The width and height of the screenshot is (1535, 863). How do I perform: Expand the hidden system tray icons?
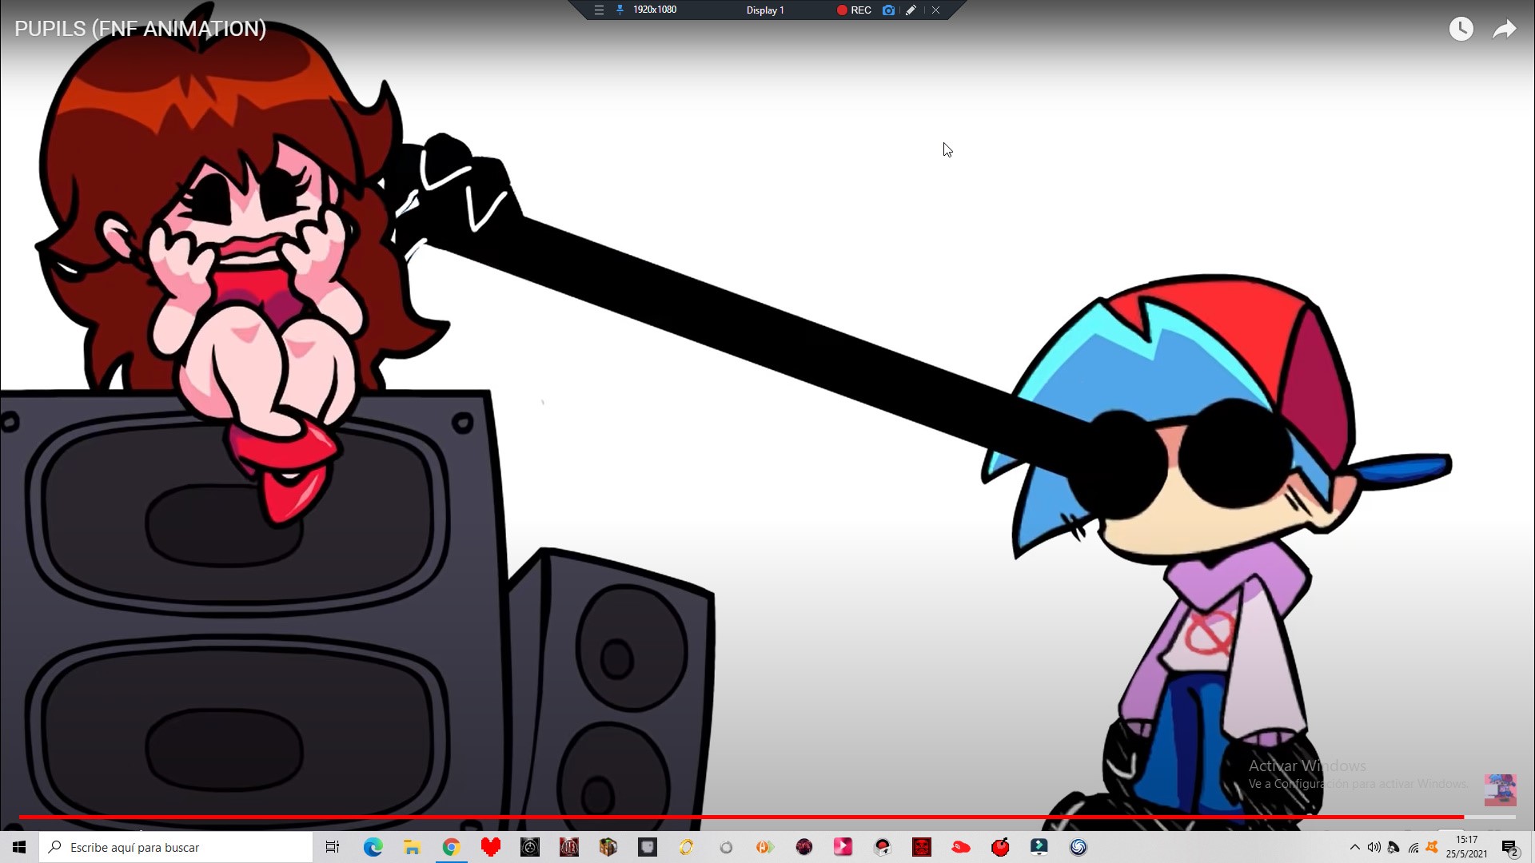(x=1354, y=847)
